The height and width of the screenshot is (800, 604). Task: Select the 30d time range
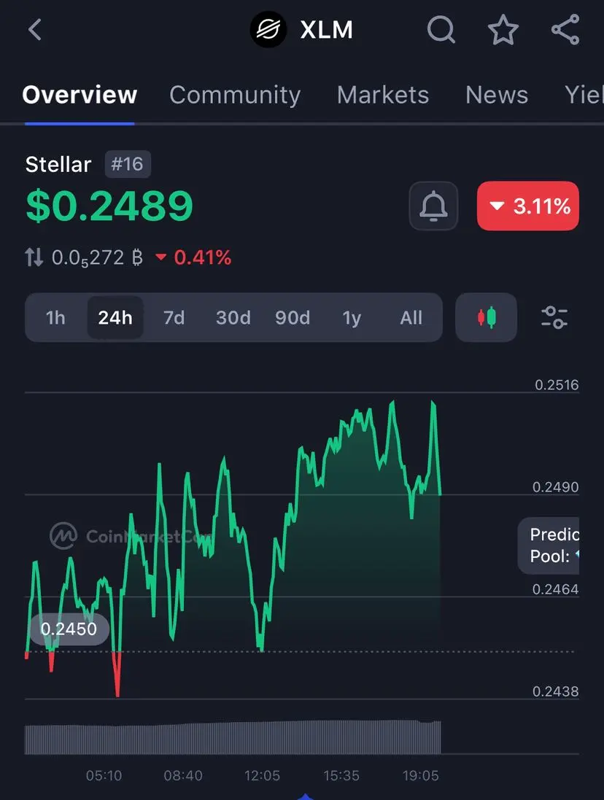tap(233, 318)
